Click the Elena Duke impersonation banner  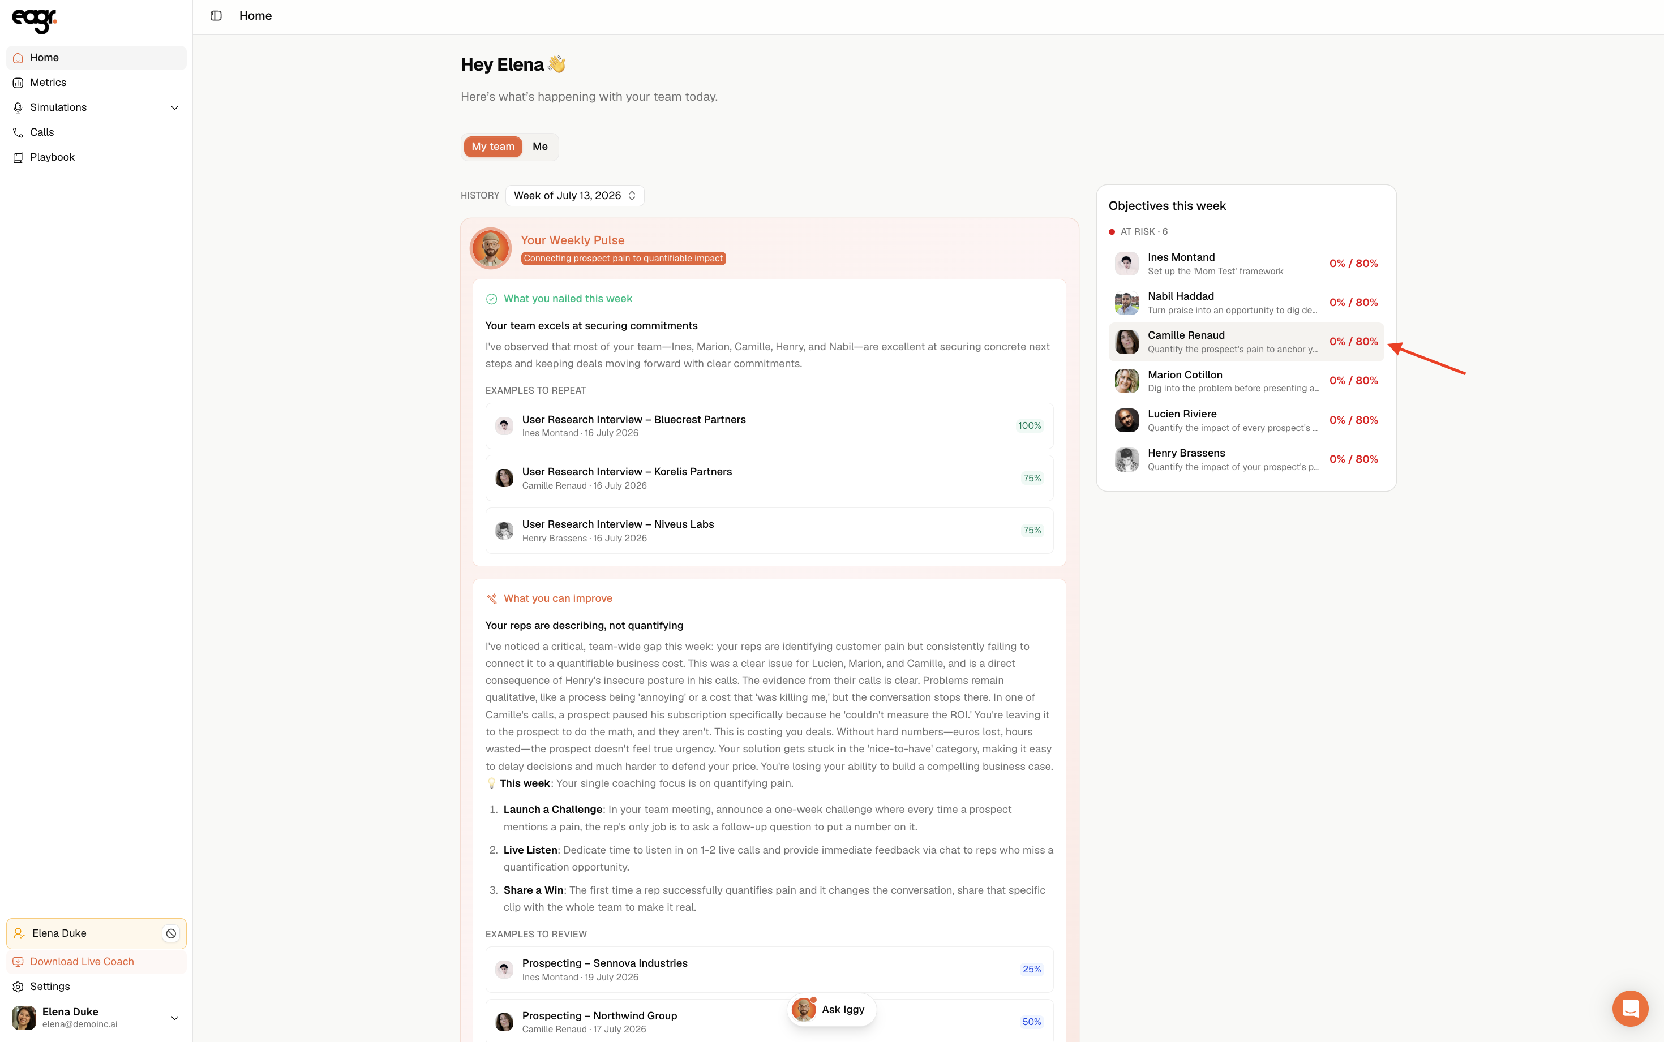point(97,933)
